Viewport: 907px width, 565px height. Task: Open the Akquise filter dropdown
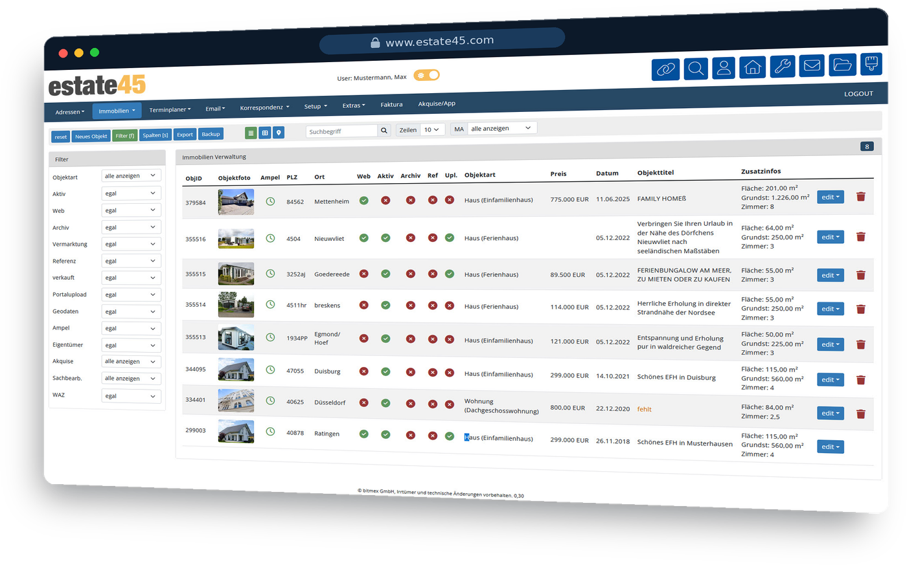point(131,362)
